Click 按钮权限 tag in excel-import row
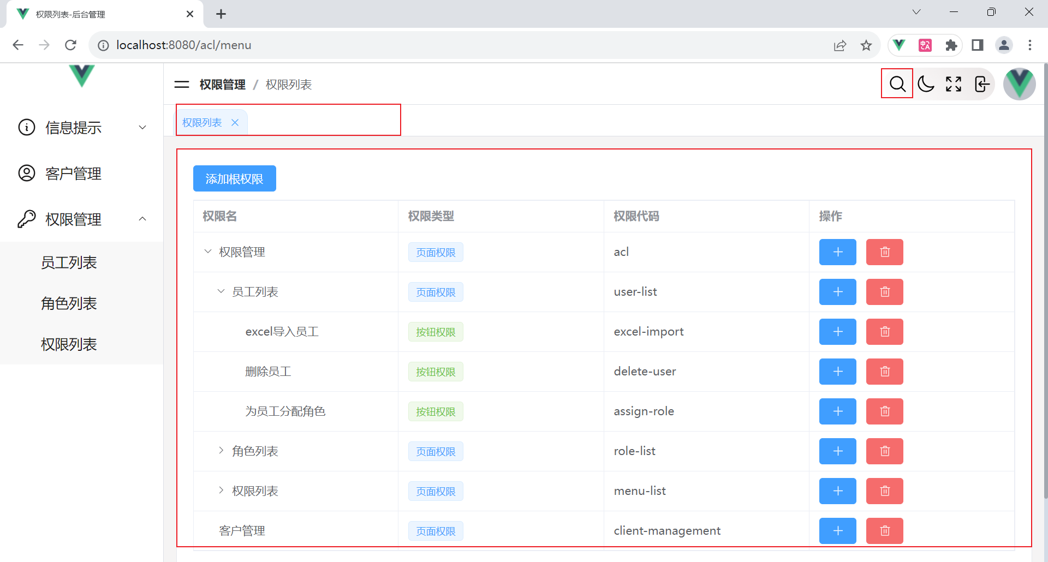The image size is (1048, 562). (x=436, y=332)
